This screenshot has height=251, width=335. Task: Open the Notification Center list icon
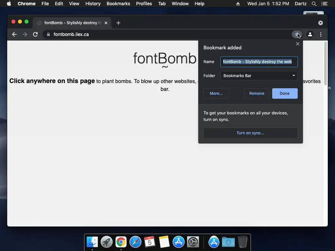tap(325, 4)
